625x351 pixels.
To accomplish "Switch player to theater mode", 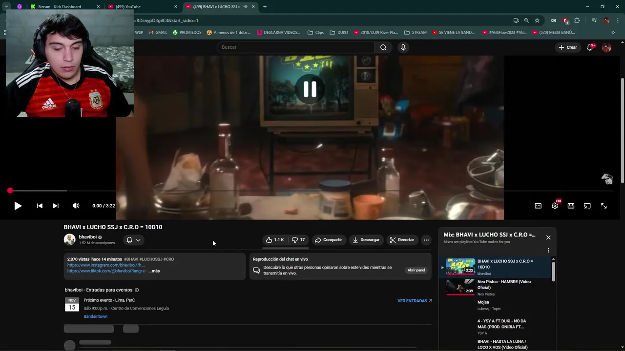I will (x=571, y=206).
